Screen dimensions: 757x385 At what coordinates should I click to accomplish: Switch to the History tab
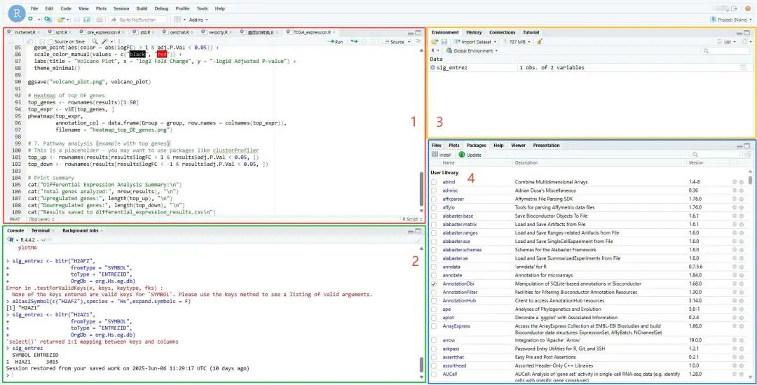coord(474,32)
